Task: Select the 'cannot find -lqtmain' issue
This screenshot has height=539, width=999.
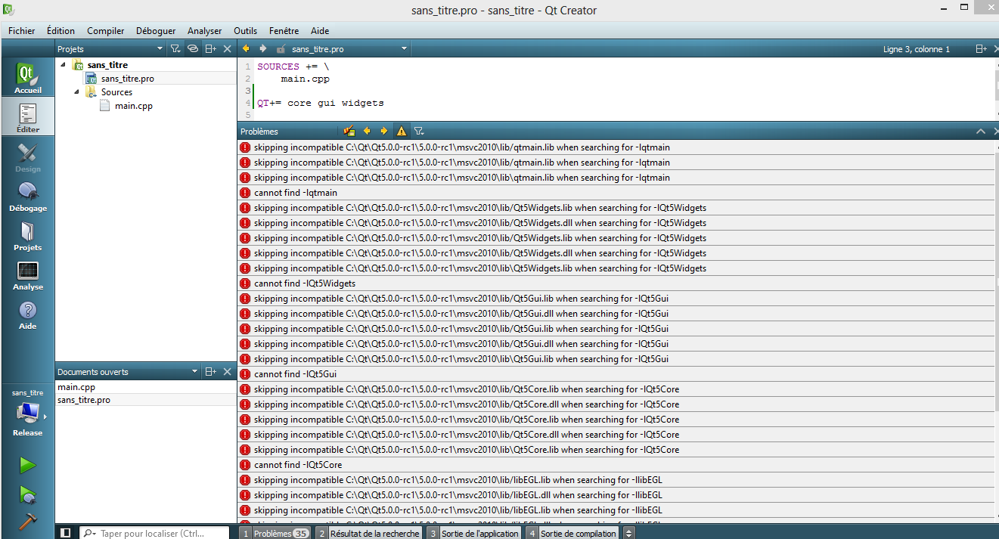Action: click(616, 193)
